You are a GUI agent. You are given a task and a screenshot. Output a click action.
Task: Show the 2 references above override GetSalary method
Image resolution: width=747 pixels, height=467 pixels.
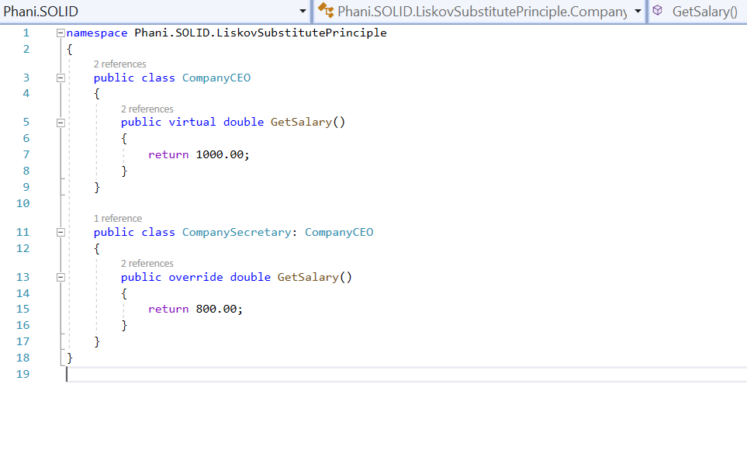147,264
